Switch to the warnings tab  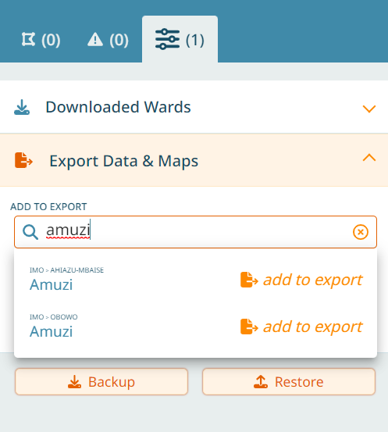108,39
